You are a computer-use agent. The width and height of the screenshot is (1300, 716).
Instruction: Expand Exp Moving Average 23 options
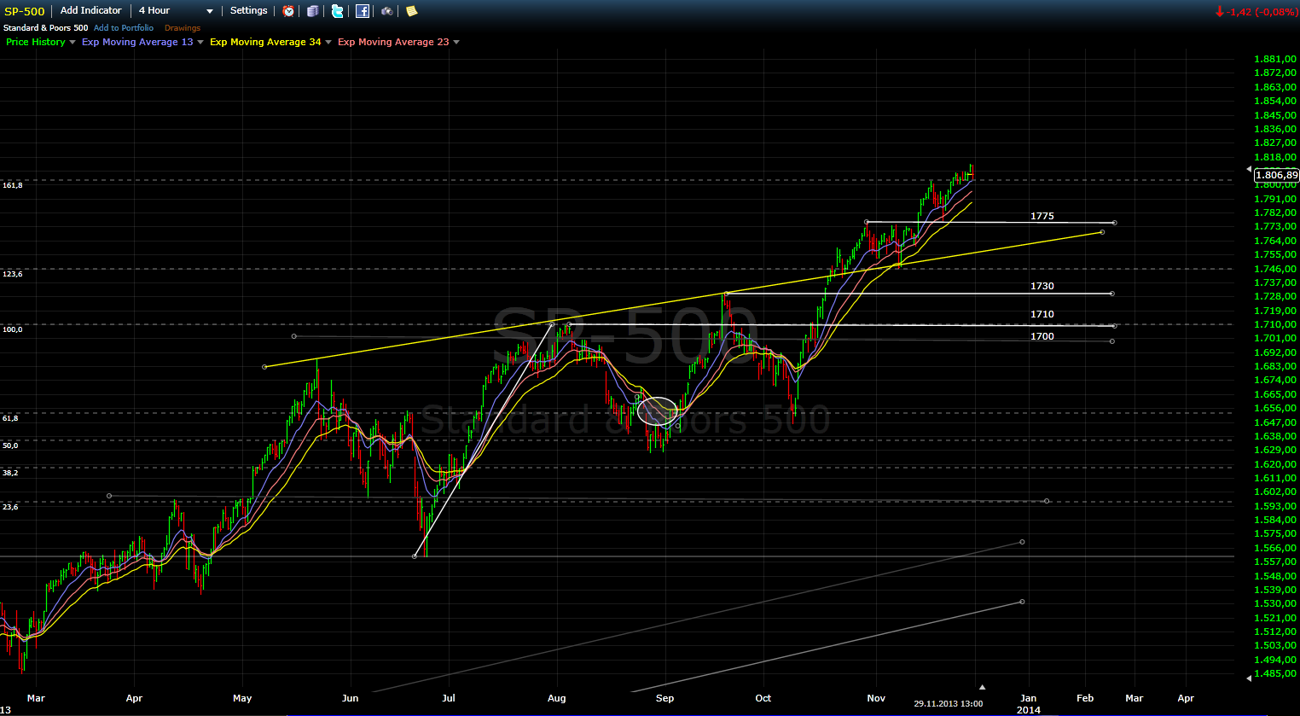click(456, 43)
